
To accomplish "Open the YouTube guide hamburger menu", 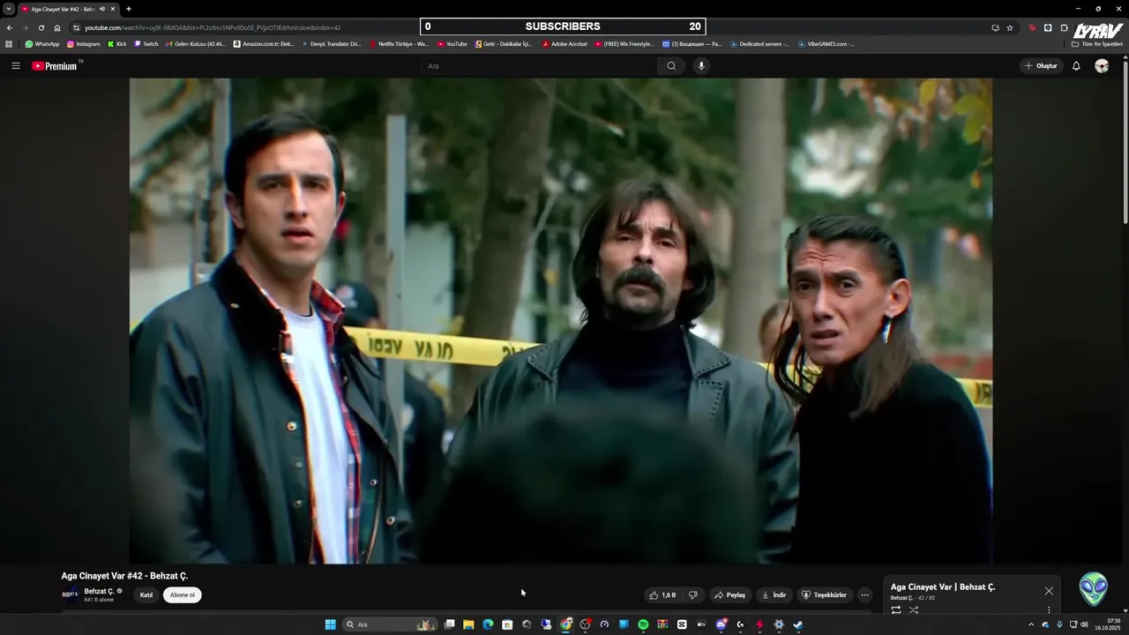I will pos(15,66).
